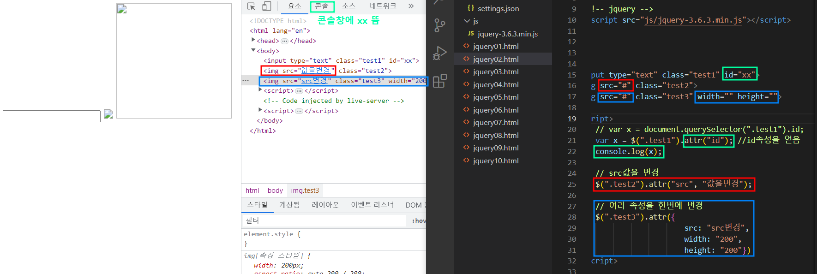Expand the first script node in the DOM tree
817x274 pixels.
[260, 90]
